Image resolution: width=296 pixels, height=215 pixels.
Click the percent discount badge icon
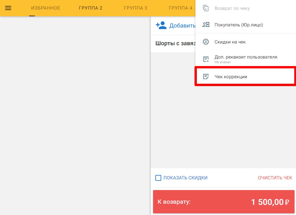[x=206, y=42]
